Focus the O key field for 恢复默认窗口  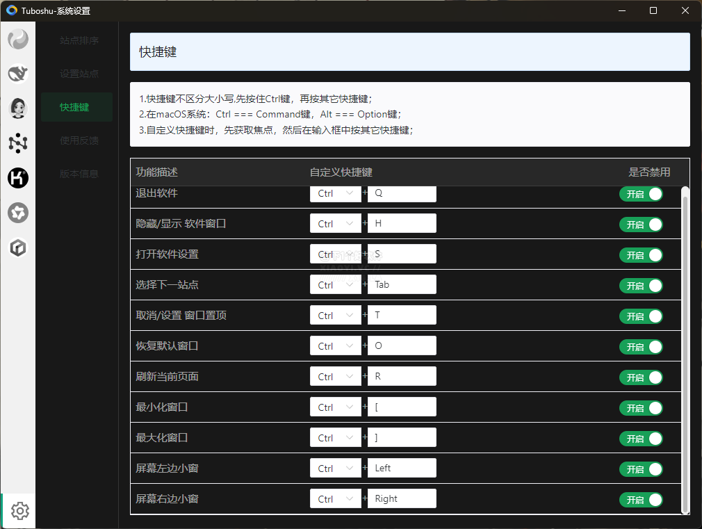pos(402,345)
